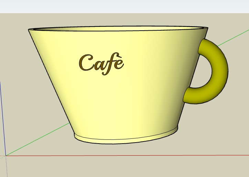This screenshot has width=249, height=177.
Task: Click the blank light strip above the viewport
Action: point(124,6)
